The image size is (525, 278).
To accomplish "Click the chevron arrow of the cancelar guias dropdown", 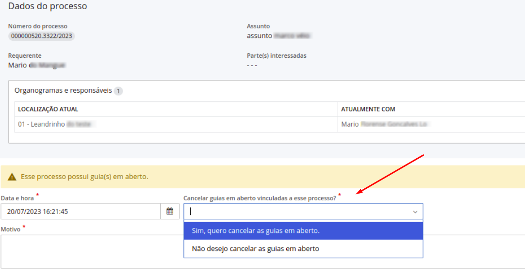I will (415, 212).
